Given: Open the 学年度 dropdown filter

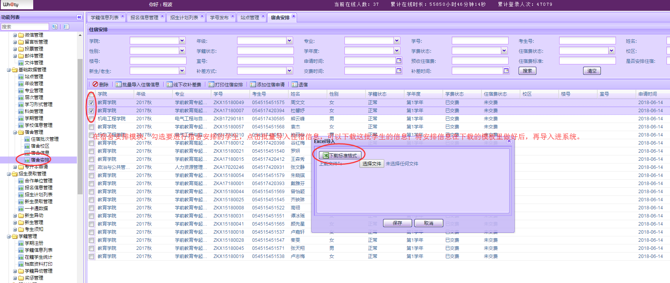Looking at the screenshot, I should tap(397, 51).
